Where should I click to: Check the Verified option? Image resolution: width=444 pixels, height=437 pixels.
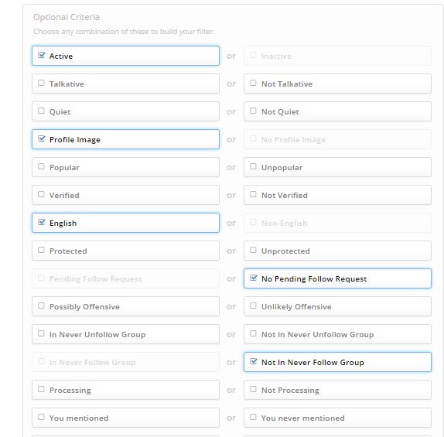(x=41, y=194)
